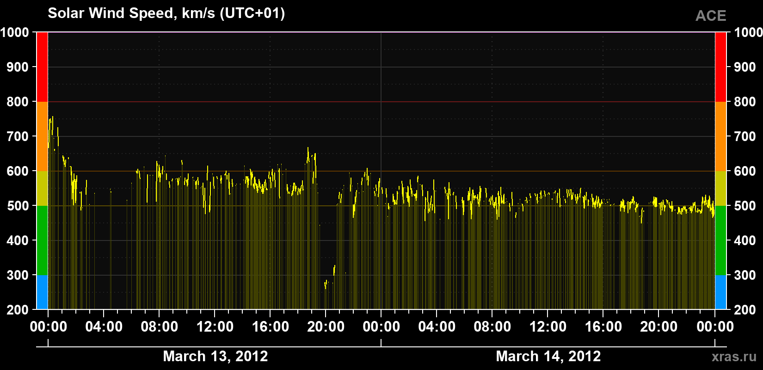Click the 200 label on the left axis
Screen dimensions: 763x370
point(18,310)
